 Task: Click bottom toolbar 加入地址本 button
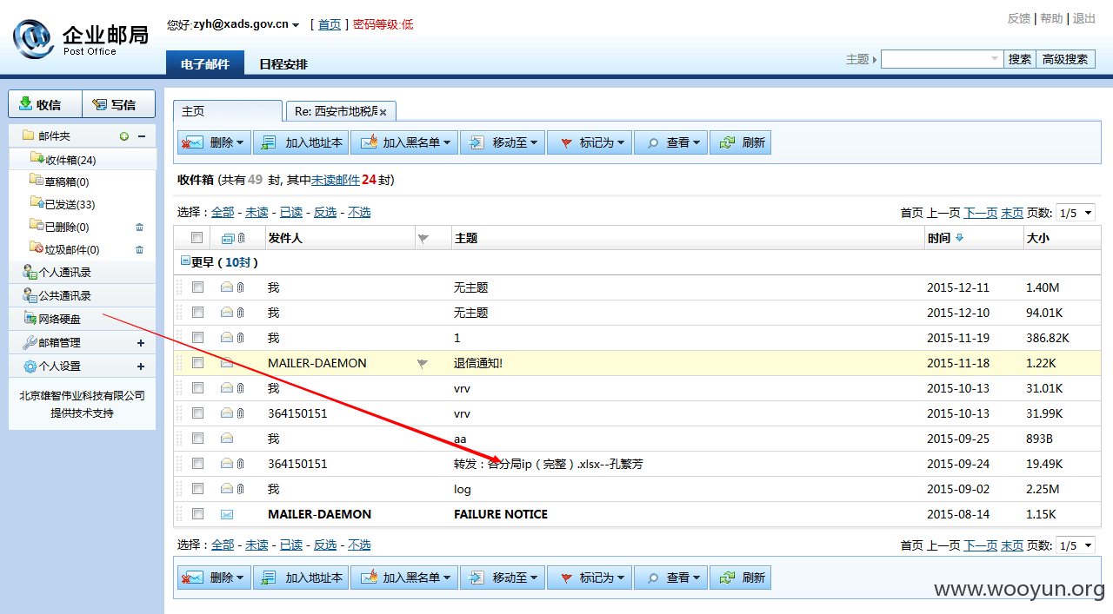click(x=302, y=578)
